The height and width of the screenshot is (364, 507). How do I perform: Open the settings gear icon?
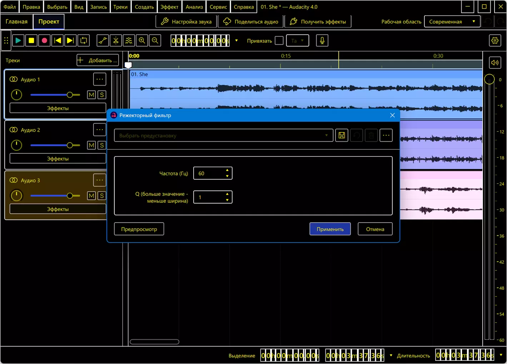pyautogui.click(x=495, y=41)
